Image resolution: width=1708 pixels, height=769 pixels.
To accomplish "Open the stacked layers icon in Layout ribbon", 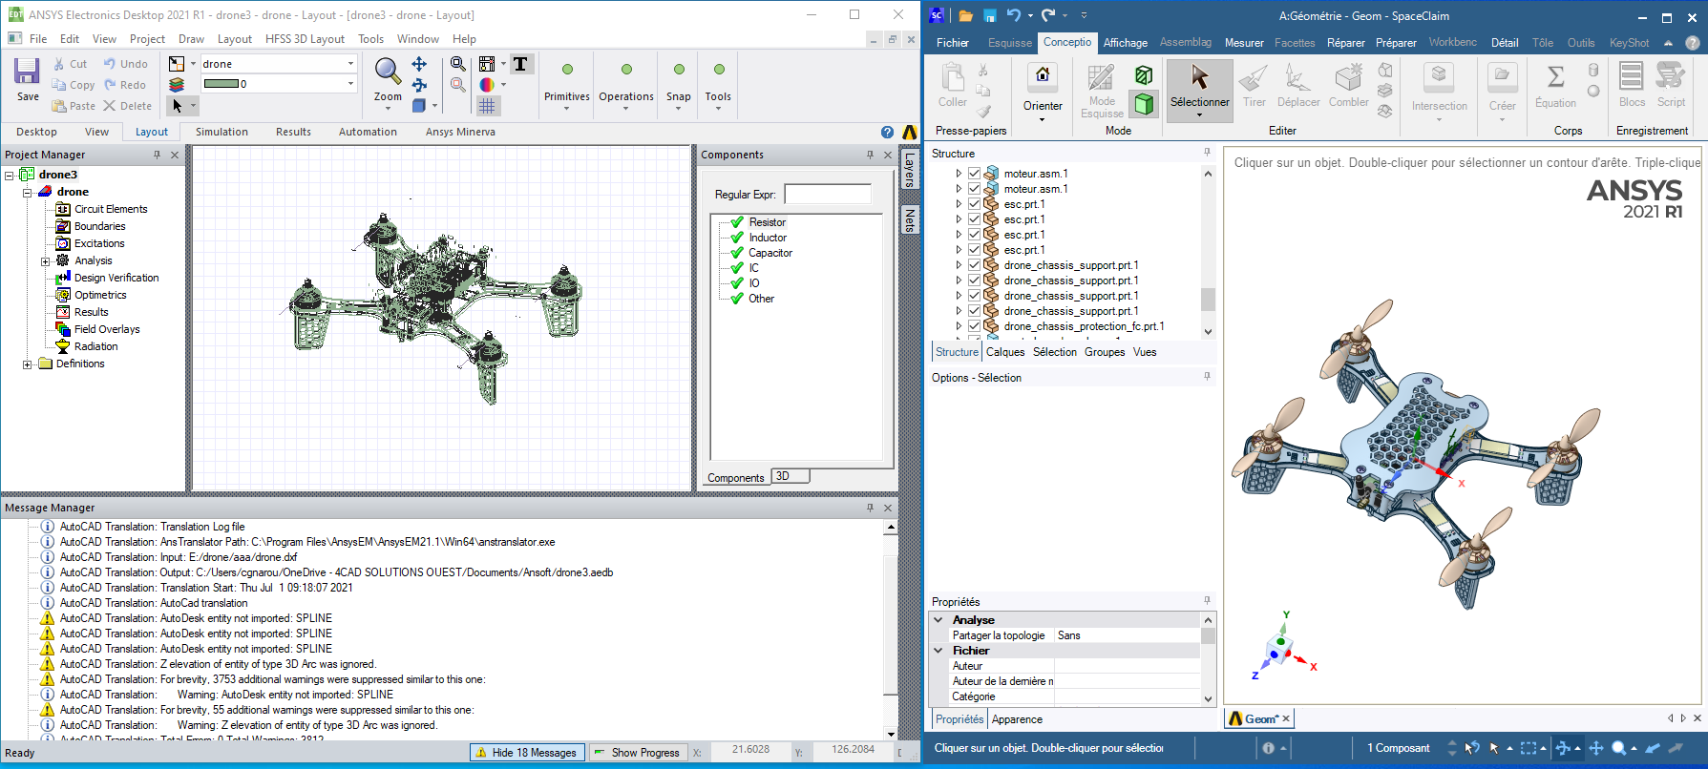I will click(177, 85).
